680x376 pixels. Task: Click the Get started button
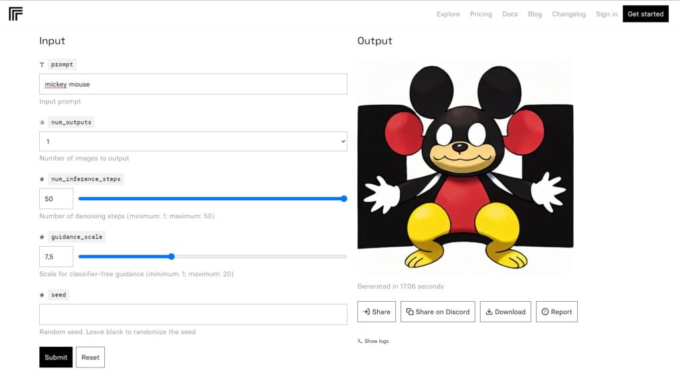pos(645,14)
